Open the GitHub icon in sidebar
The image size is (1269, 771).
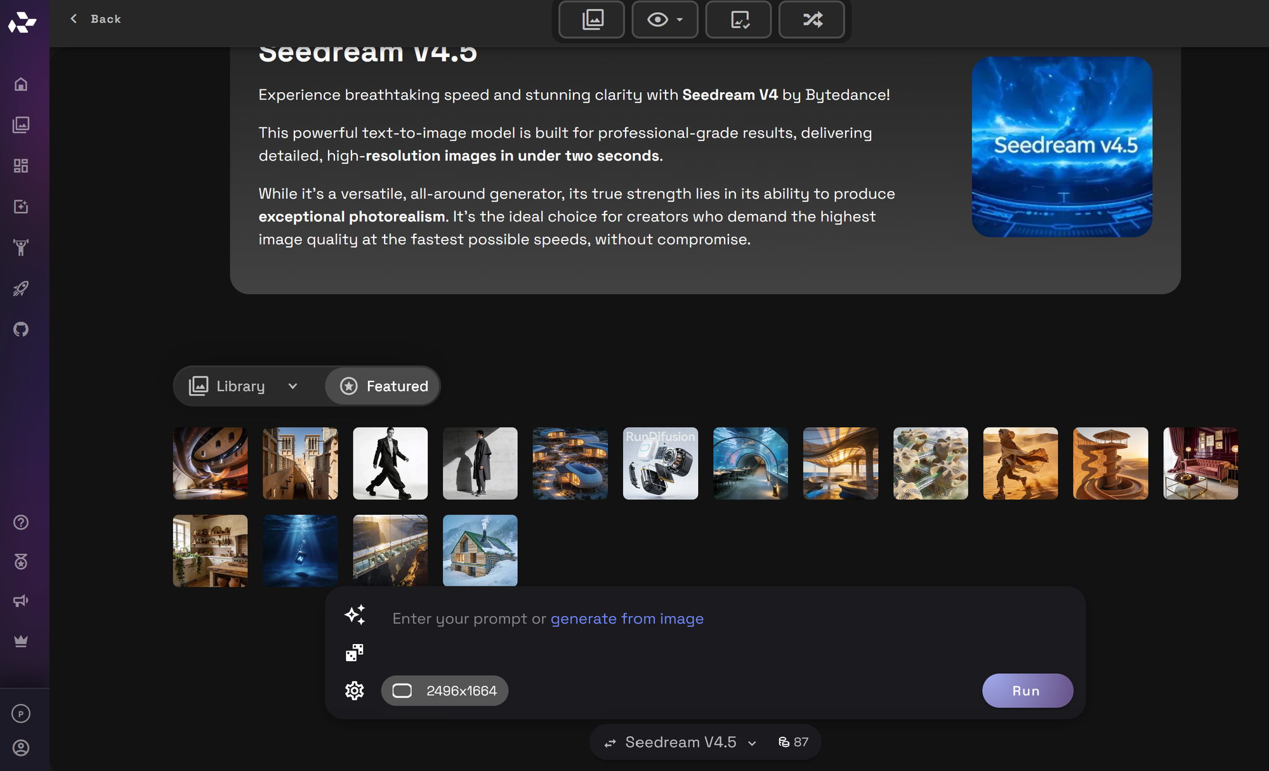pos(21,329)
